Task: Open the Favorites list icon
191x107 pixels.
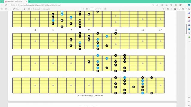Action: click(x=167, y=5)
